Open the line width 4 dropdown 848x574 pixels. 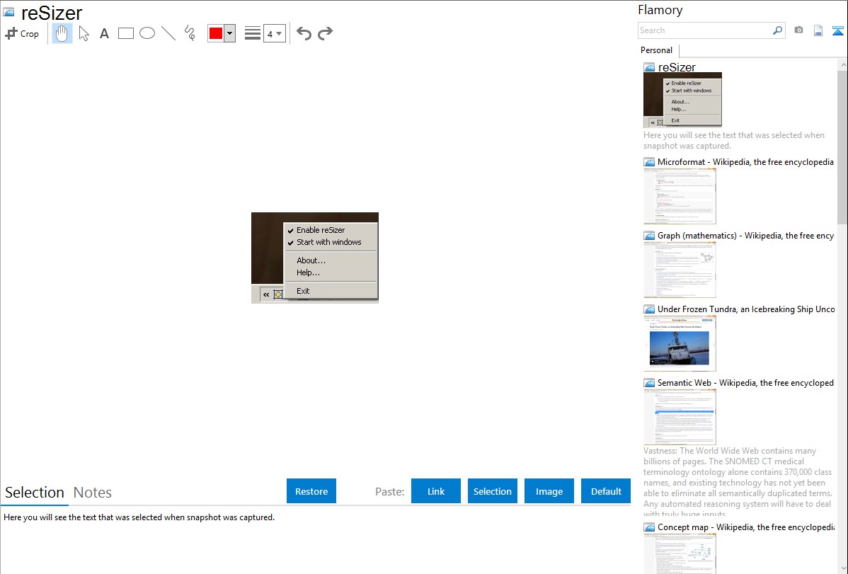point(274,33)
